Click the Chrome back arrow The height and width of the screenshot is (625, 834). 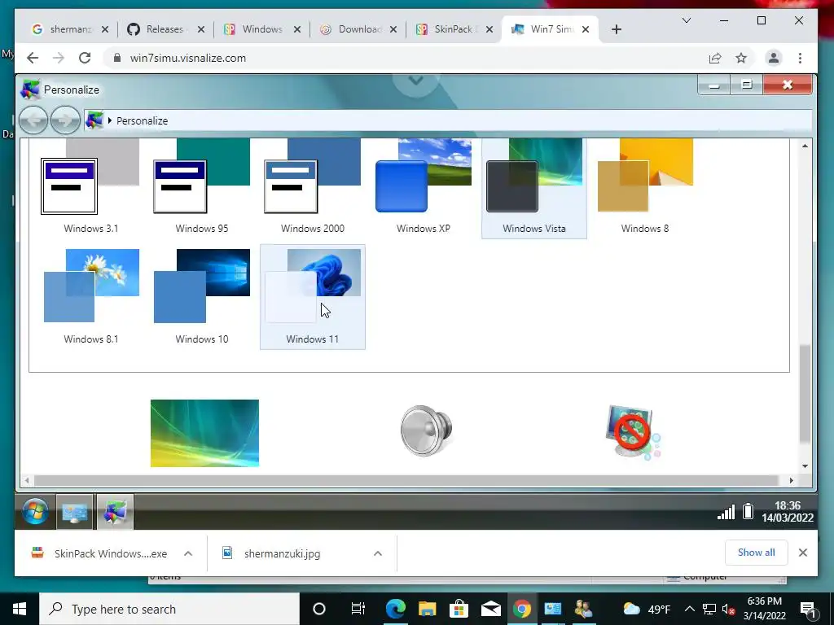click(33, 58)
